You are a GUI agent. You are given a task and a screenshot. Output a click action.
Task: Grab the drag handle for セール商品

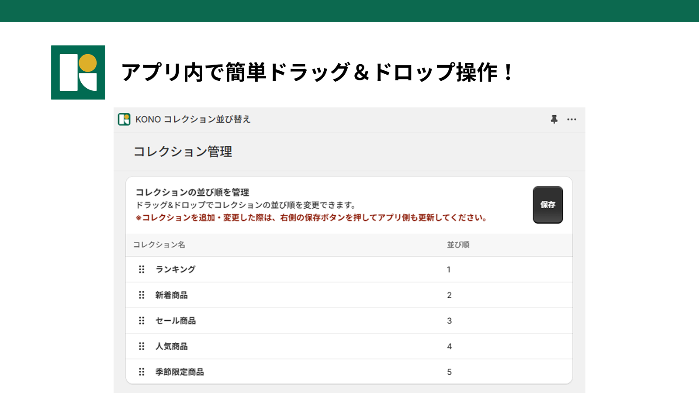point(142,321)
